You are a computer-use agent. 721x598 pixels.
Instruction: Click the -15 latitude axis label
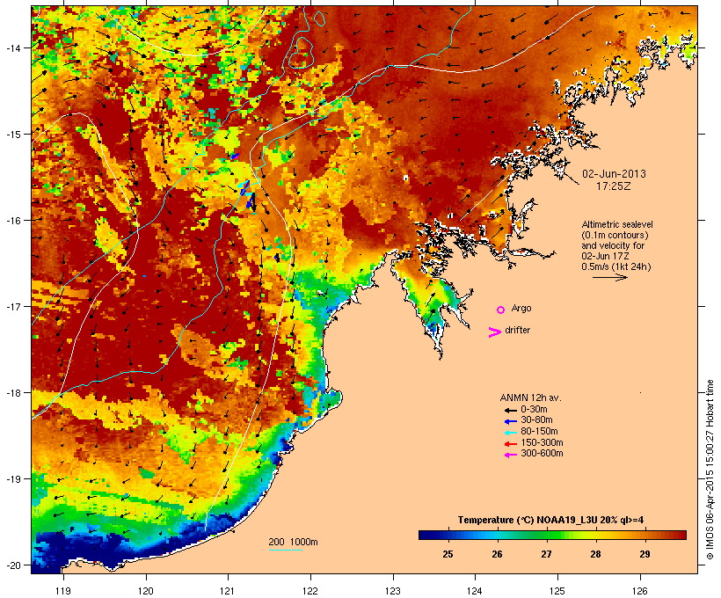tap(12, 135)
